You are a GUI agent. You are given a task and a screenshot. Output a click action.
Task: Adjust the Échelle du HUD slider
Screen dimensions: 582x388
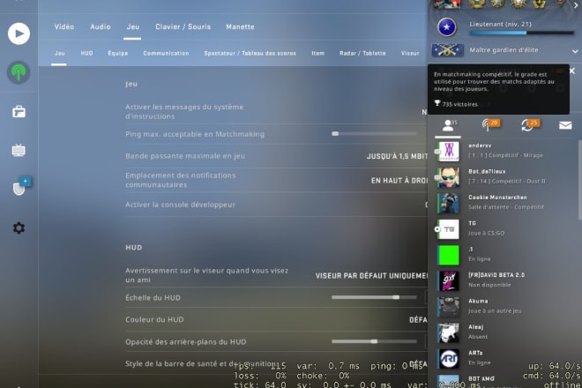coord(374,297)
